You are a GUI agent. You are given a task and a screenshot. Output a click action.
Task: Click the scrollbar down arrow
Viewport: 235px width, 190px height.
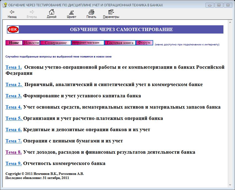pyautogui.click(x=230, y=185)
